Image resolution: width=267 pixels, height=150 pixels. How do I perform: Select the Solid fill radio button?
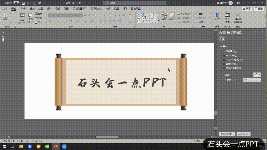tap(224, 51)
